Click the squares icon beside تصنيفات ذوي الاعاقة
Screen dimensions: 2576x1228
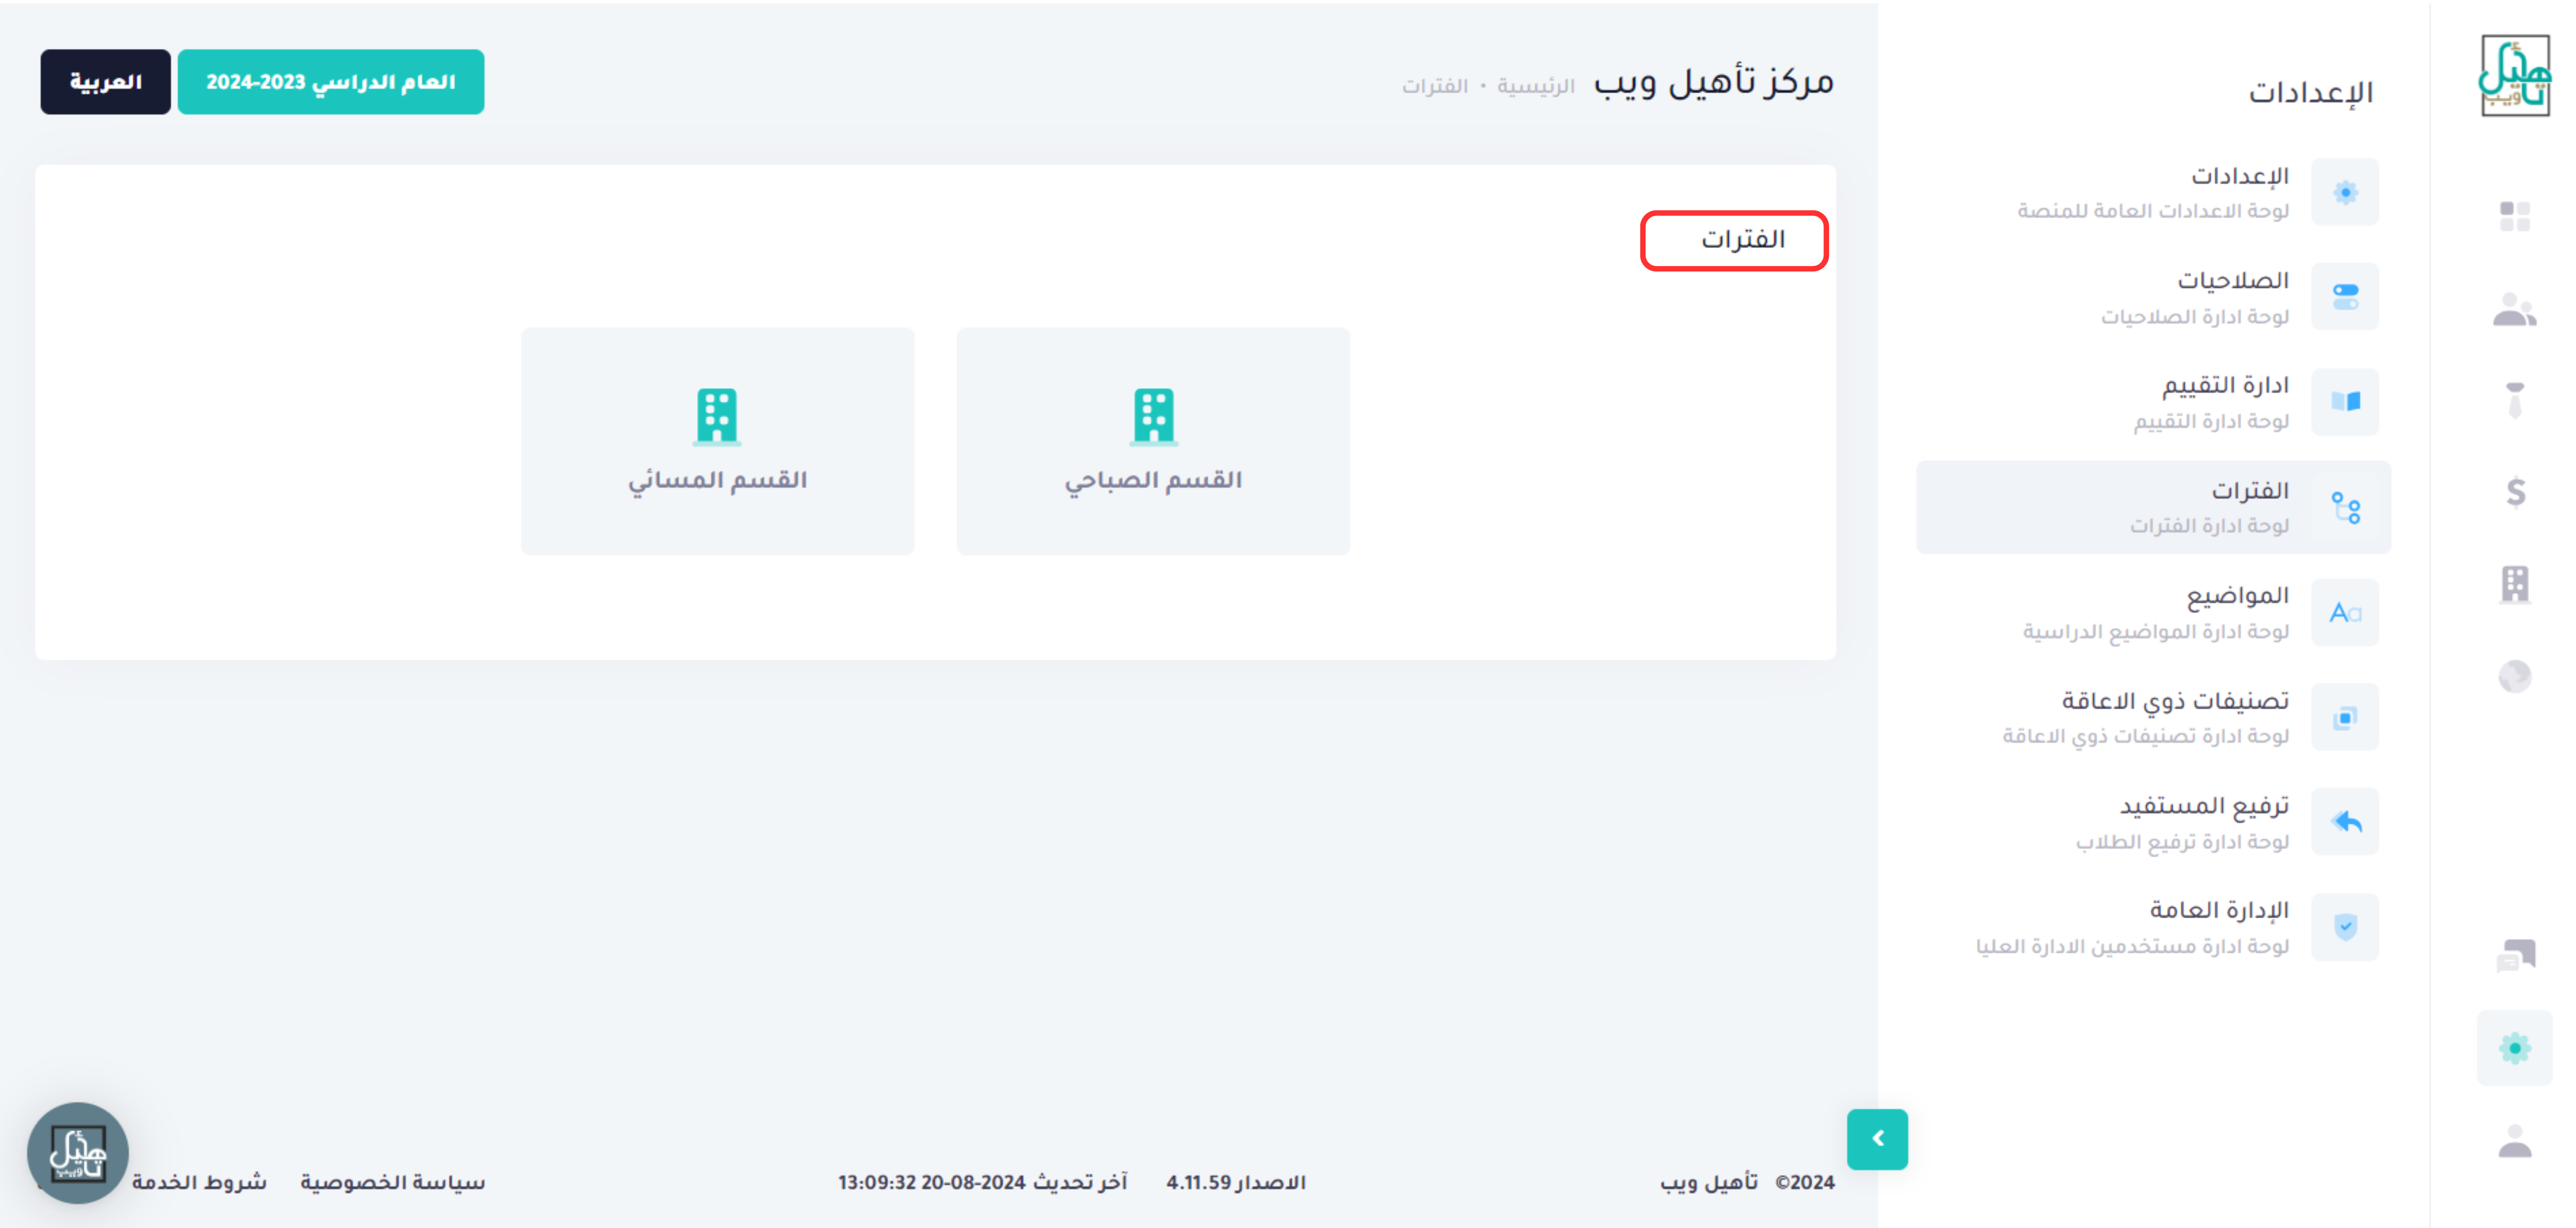pyautogui.click(x=2345, y=718)
